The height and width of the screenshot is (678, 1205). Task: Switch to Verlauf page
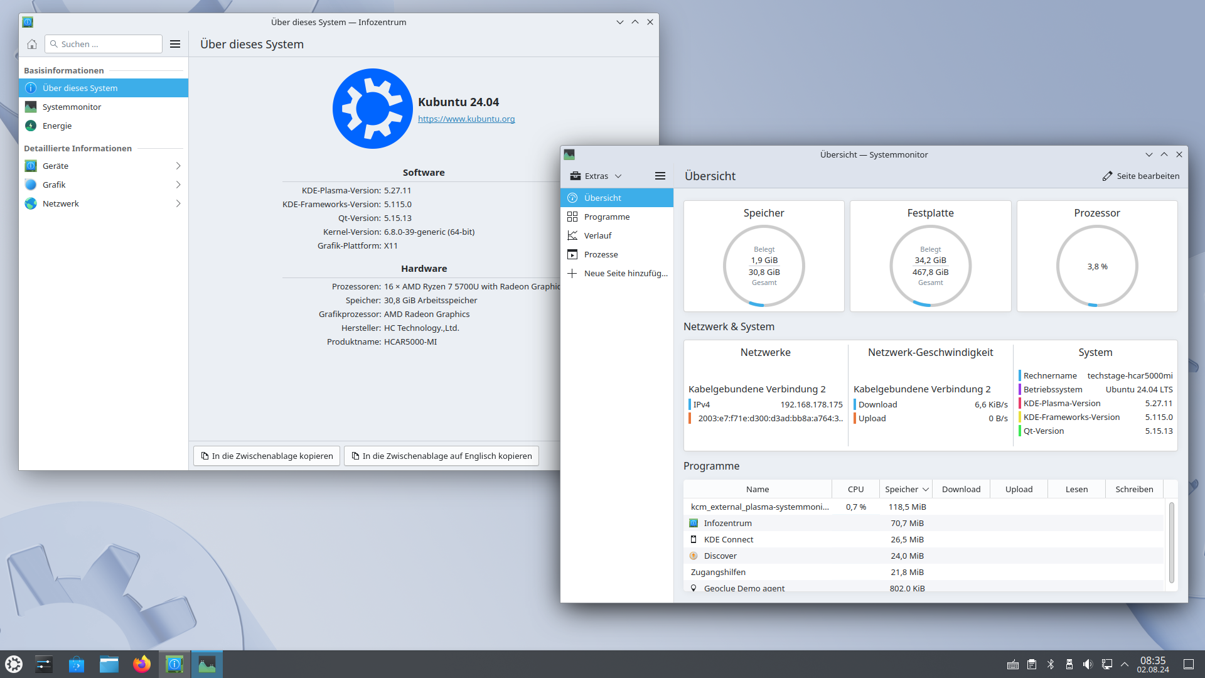617,235
